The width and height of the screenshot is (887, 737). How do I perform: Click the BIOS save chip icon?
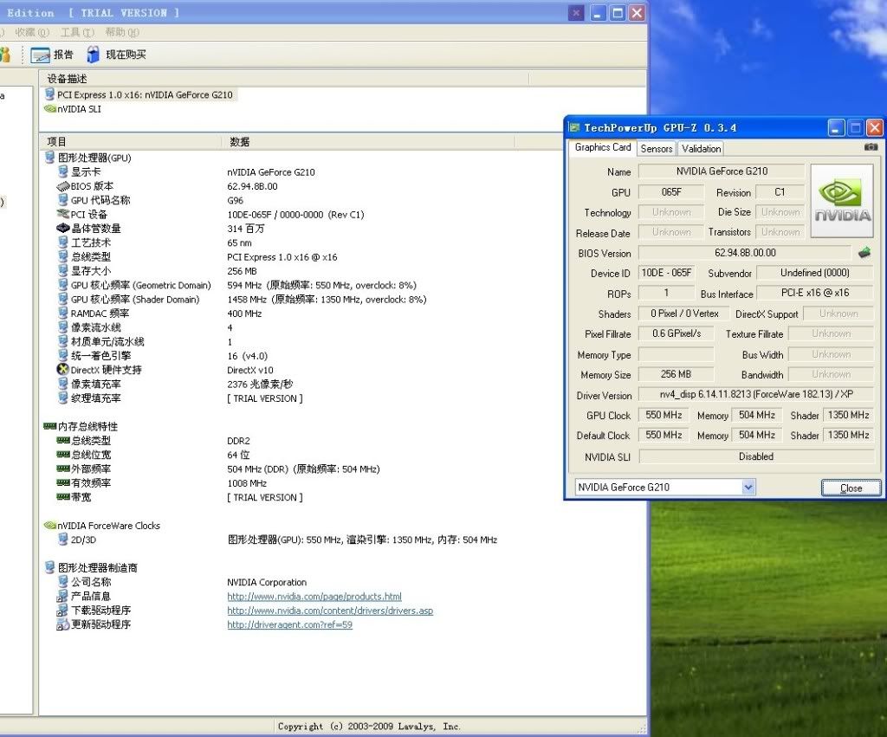point(864,253)
